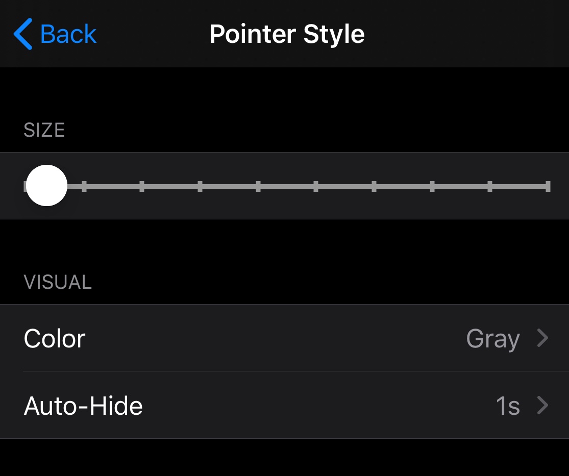The image size is (569, 476).
Task: Click the 1s auto-hide value
Action: tap(507, 406)
